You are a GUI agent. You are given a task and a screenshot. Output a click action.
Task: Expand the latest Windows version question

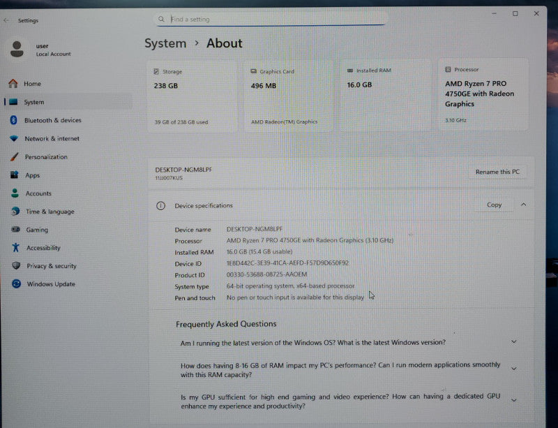[514, 341]
